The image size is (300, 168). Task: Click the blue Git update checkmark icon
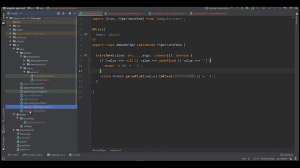270,8
